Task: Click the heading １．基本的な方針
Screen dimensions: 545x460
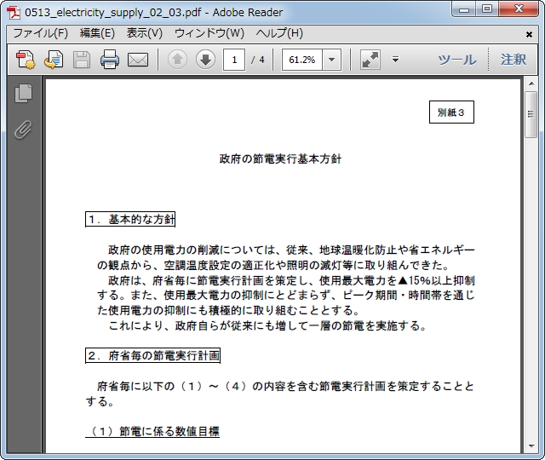Action: coord(130,220)
